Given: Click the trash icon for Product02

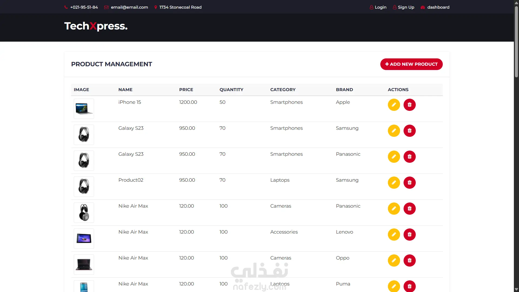Looking at the screenshot, I should (410, 182).
